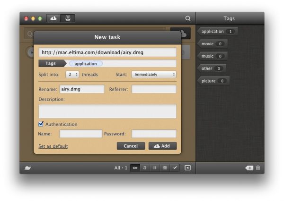
Task: Click the download URL field
Action: point(107,52)
